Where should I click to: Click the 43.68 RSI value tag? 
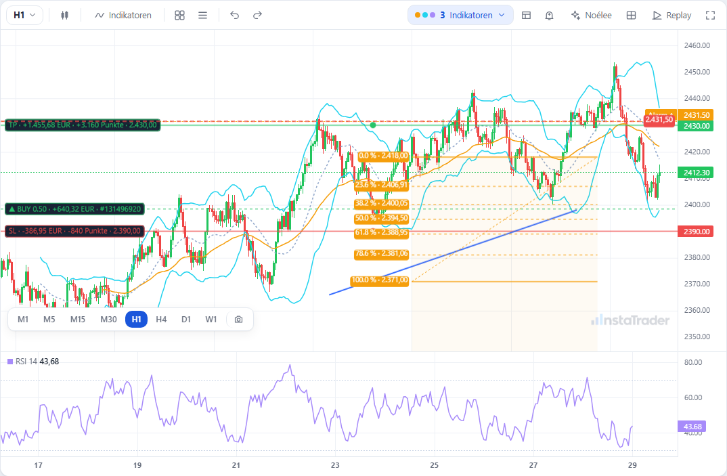(x=692, y=427)
